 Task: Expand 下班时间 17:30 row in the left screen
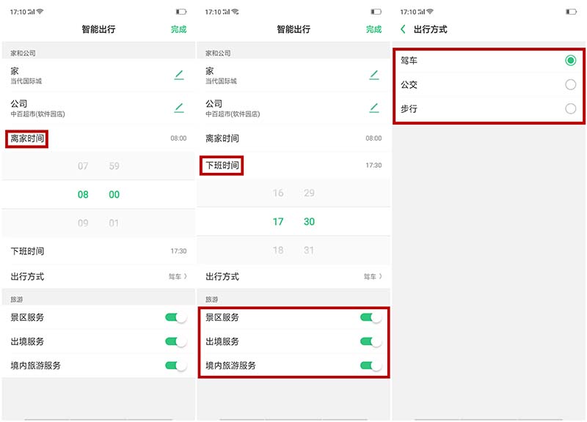[98, 251]
